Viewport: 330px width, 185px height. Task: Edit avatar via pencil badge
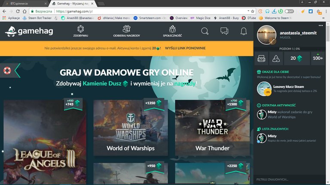[x=273, y=41]
